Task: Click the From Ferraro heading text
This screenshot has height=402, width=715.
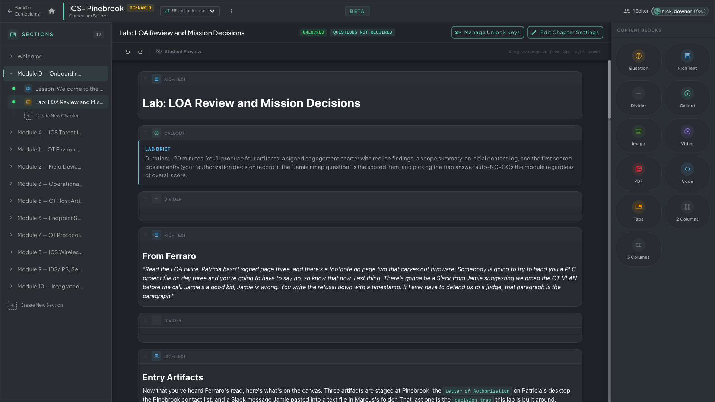Action: 169,256
